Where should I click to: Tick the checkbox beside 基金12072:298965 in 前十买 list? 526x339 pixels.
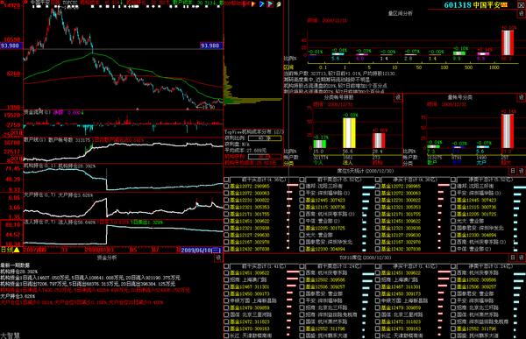click(x=226, y=186)
